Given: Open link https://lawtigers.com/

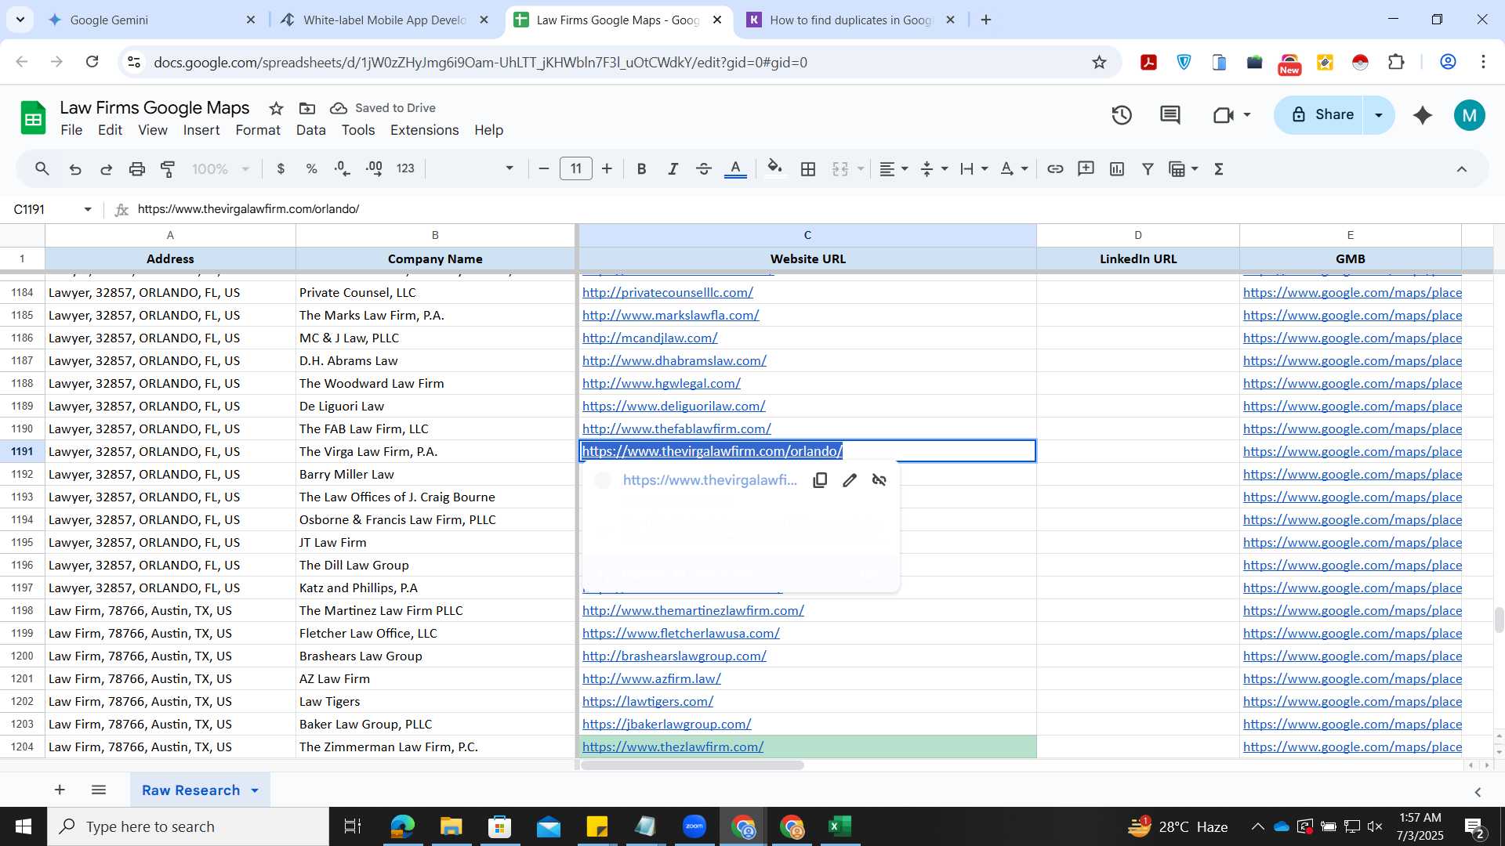Looking at the screenshot, I should pos(647,702).
